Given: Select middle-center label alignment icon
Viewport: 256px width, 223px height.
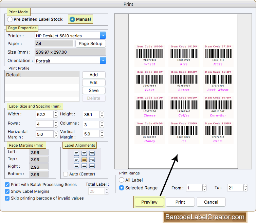Looking at the screenshot, I should click(x=84, y=160).
